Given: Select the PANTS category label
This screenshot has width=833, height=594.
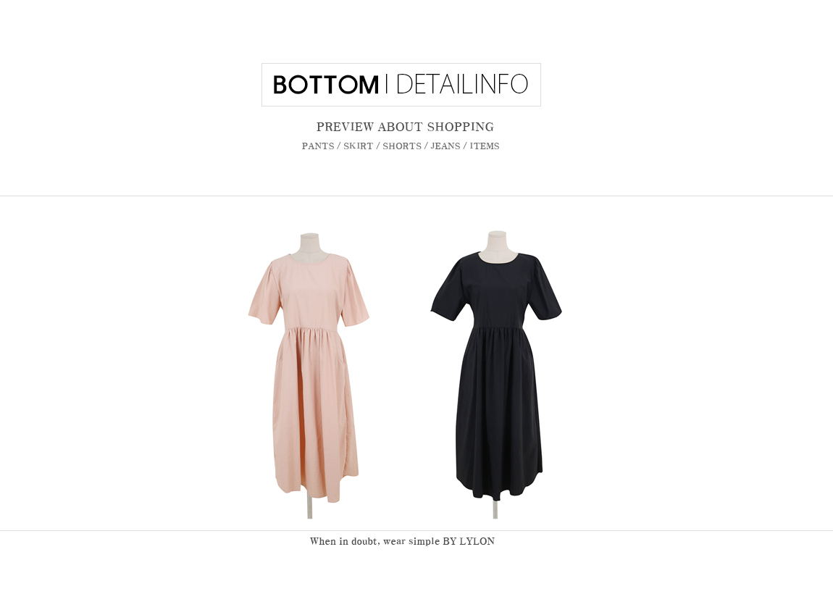Looking at the screenshot, I should point(318,146).
